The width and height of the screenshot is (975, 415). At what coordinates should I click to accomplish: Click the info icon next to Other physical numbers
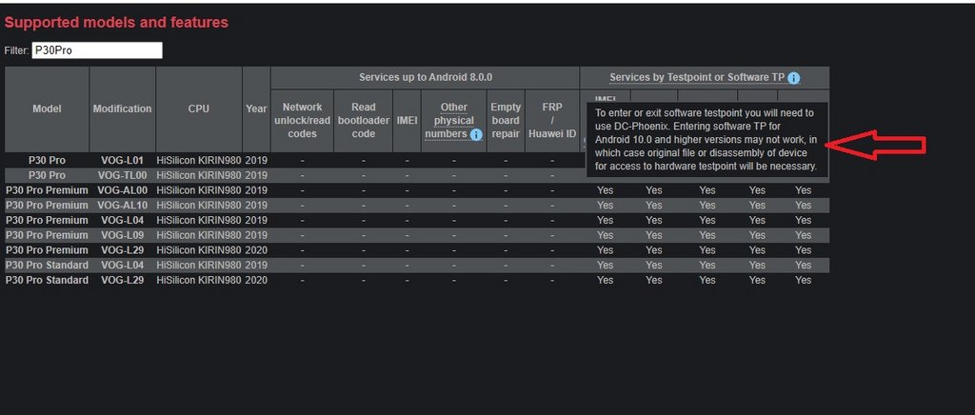(x=476, y=134)
